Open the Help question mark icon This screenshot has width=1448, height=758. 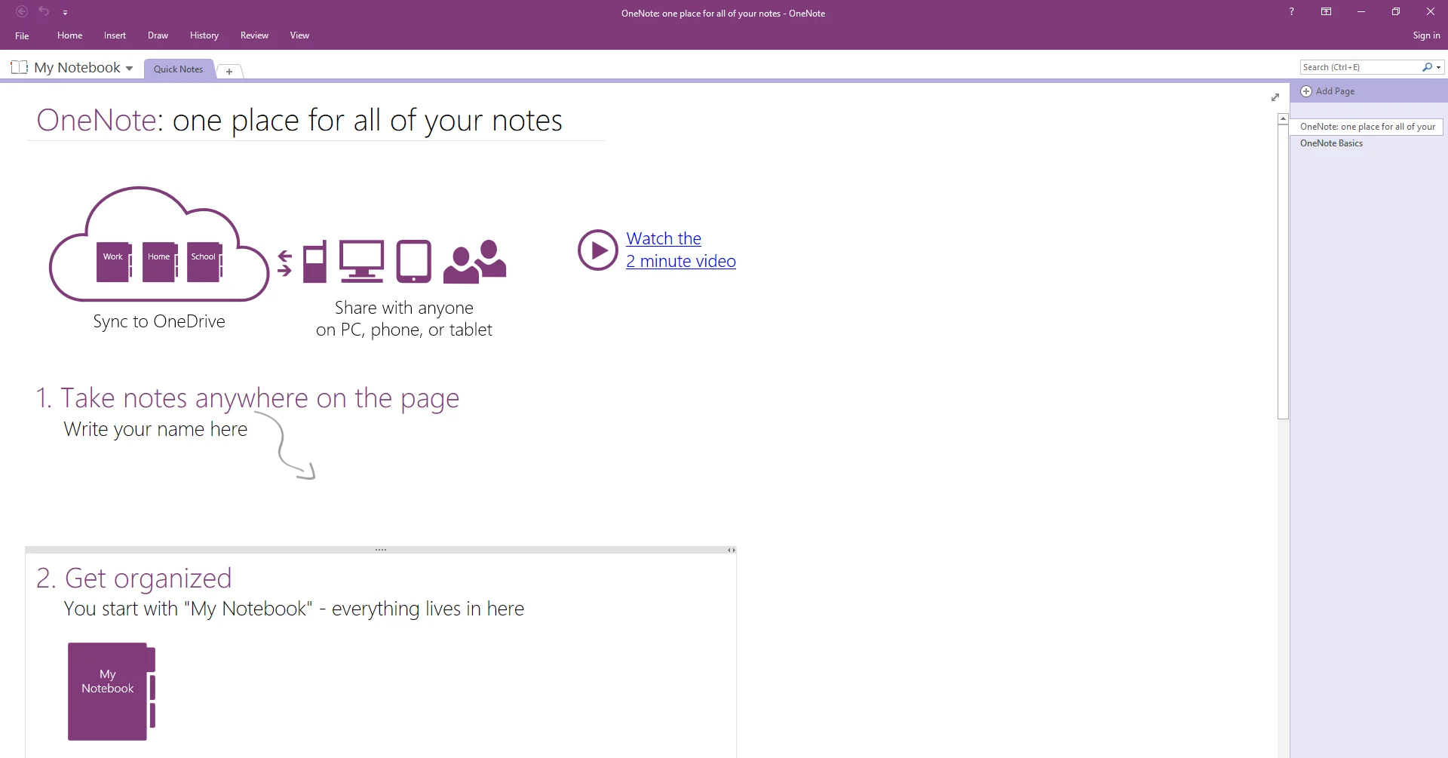pyautogui.click(x=1291, y=11)
